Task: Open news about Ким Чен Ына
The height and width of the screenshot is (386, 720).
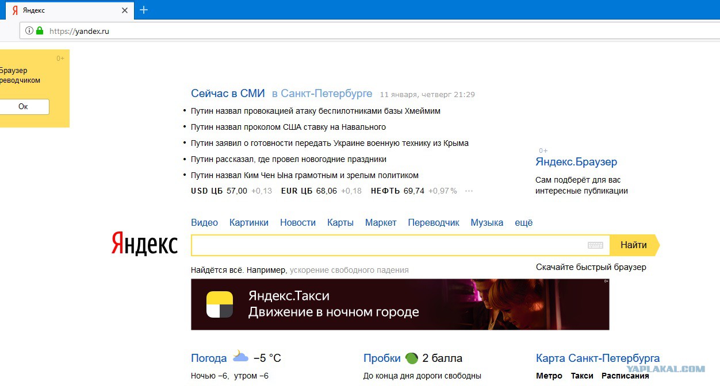Action: click(x=305, y=175)
